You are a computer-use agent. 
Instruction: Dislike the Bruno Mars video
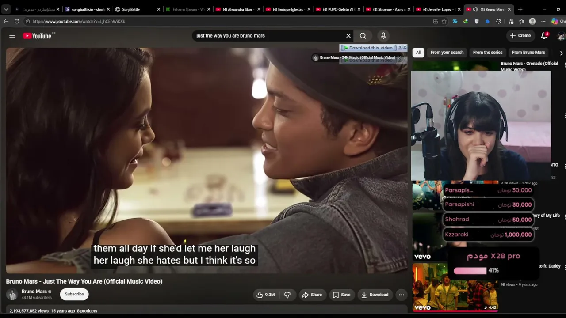(x=287, y=295)
